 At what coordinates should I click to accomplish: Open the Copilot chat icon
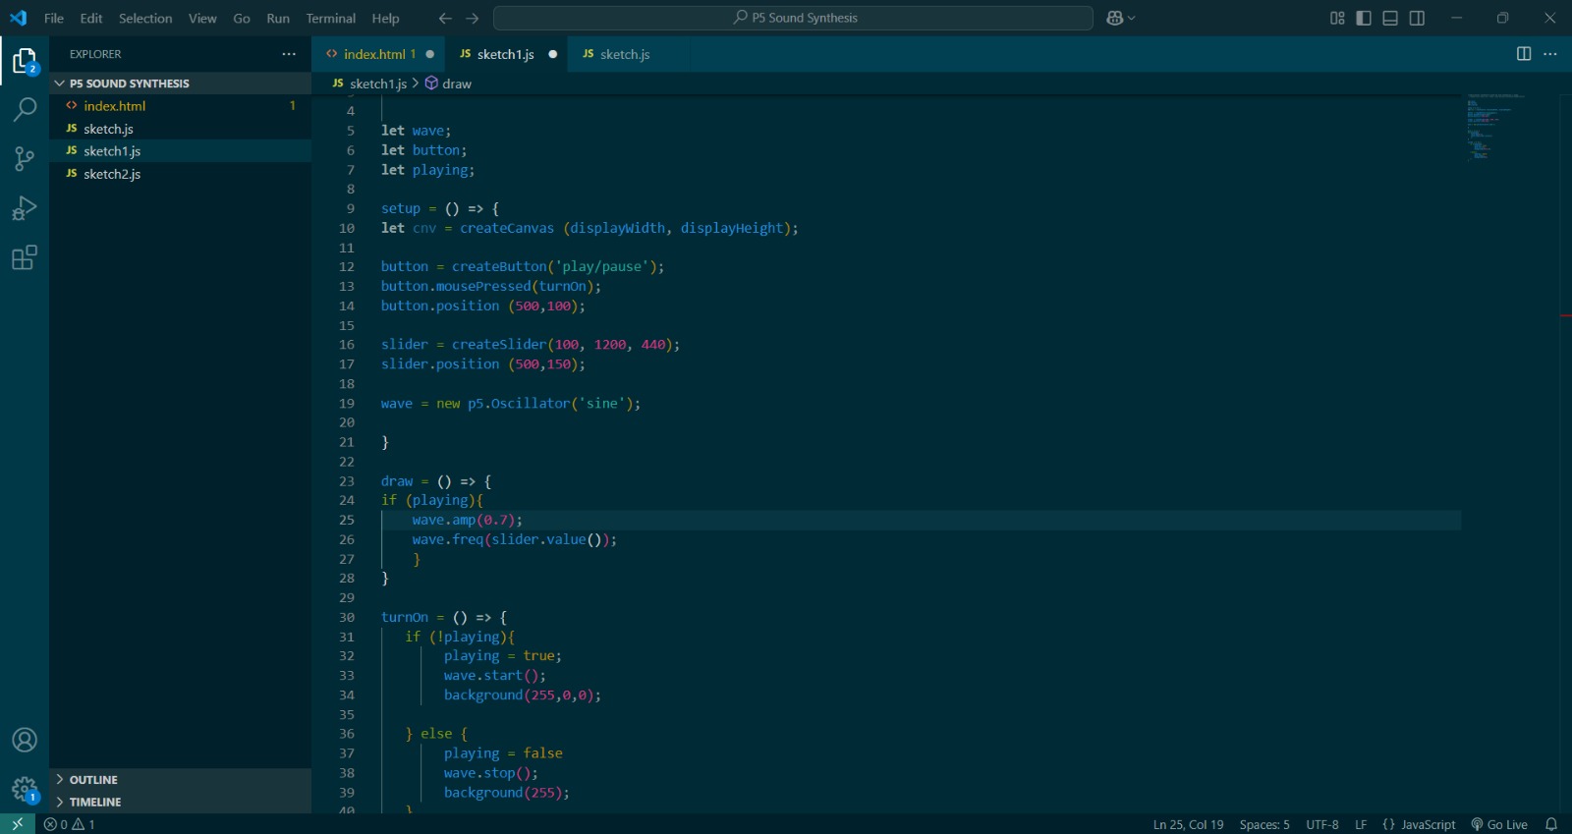tap(1115, 18)
